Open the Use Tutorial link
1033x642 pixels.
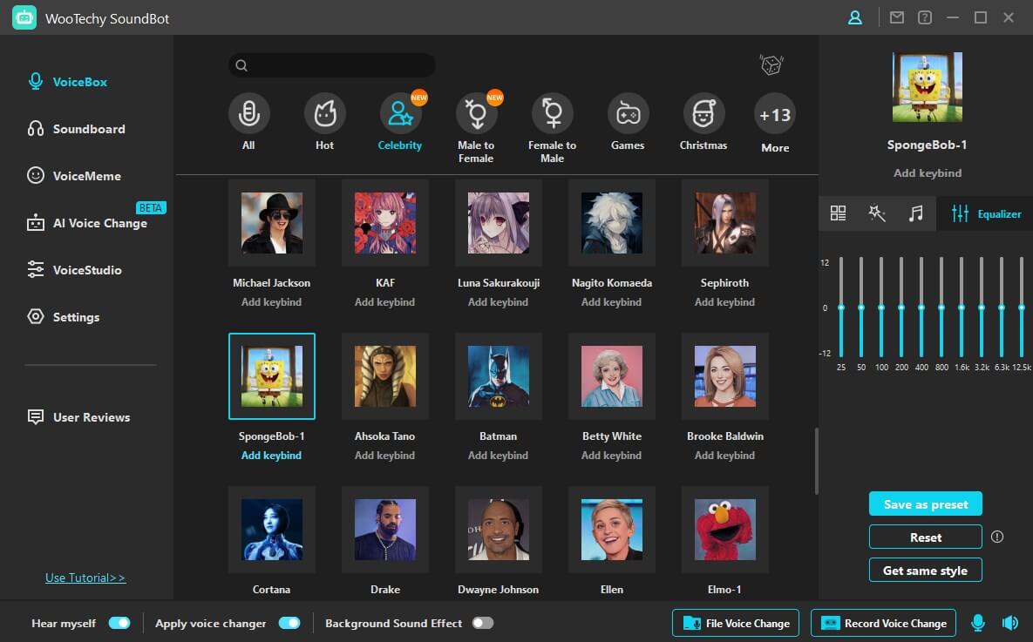[85, 578]
